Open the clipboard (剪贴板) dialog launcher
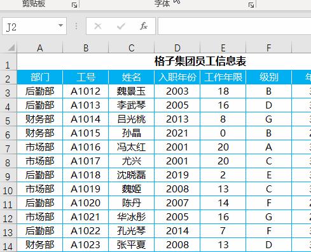311x252 pixels. [x=74, y=5]
